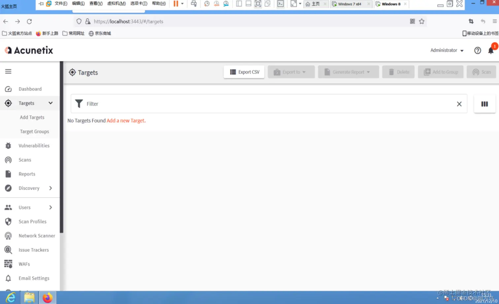Open the column chooser icon
Image resolution: width=499 pixels, height=304 pixels.
coord(484,104)
